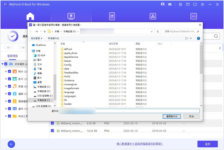
Task: Click the magnifier search icon in main window
Action: click(216, 36)
